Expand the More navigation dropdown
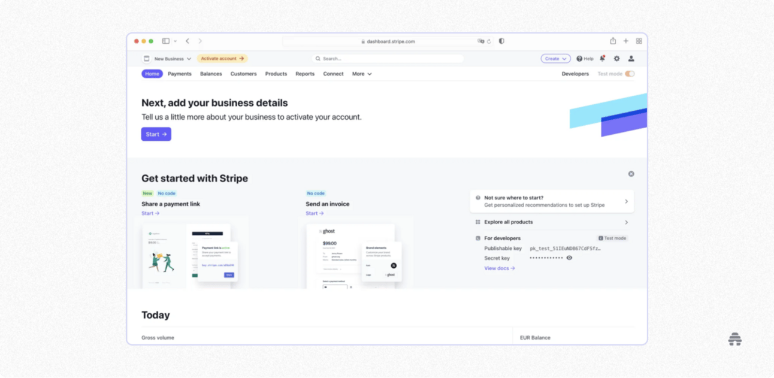The height and width of the screenshot is (378, 774). pyautogui.click(x=362, y=74)
